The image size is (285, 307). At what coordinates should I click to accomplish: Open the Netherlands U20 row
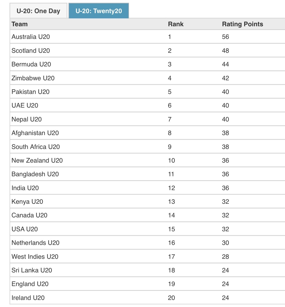coord(147,243)
